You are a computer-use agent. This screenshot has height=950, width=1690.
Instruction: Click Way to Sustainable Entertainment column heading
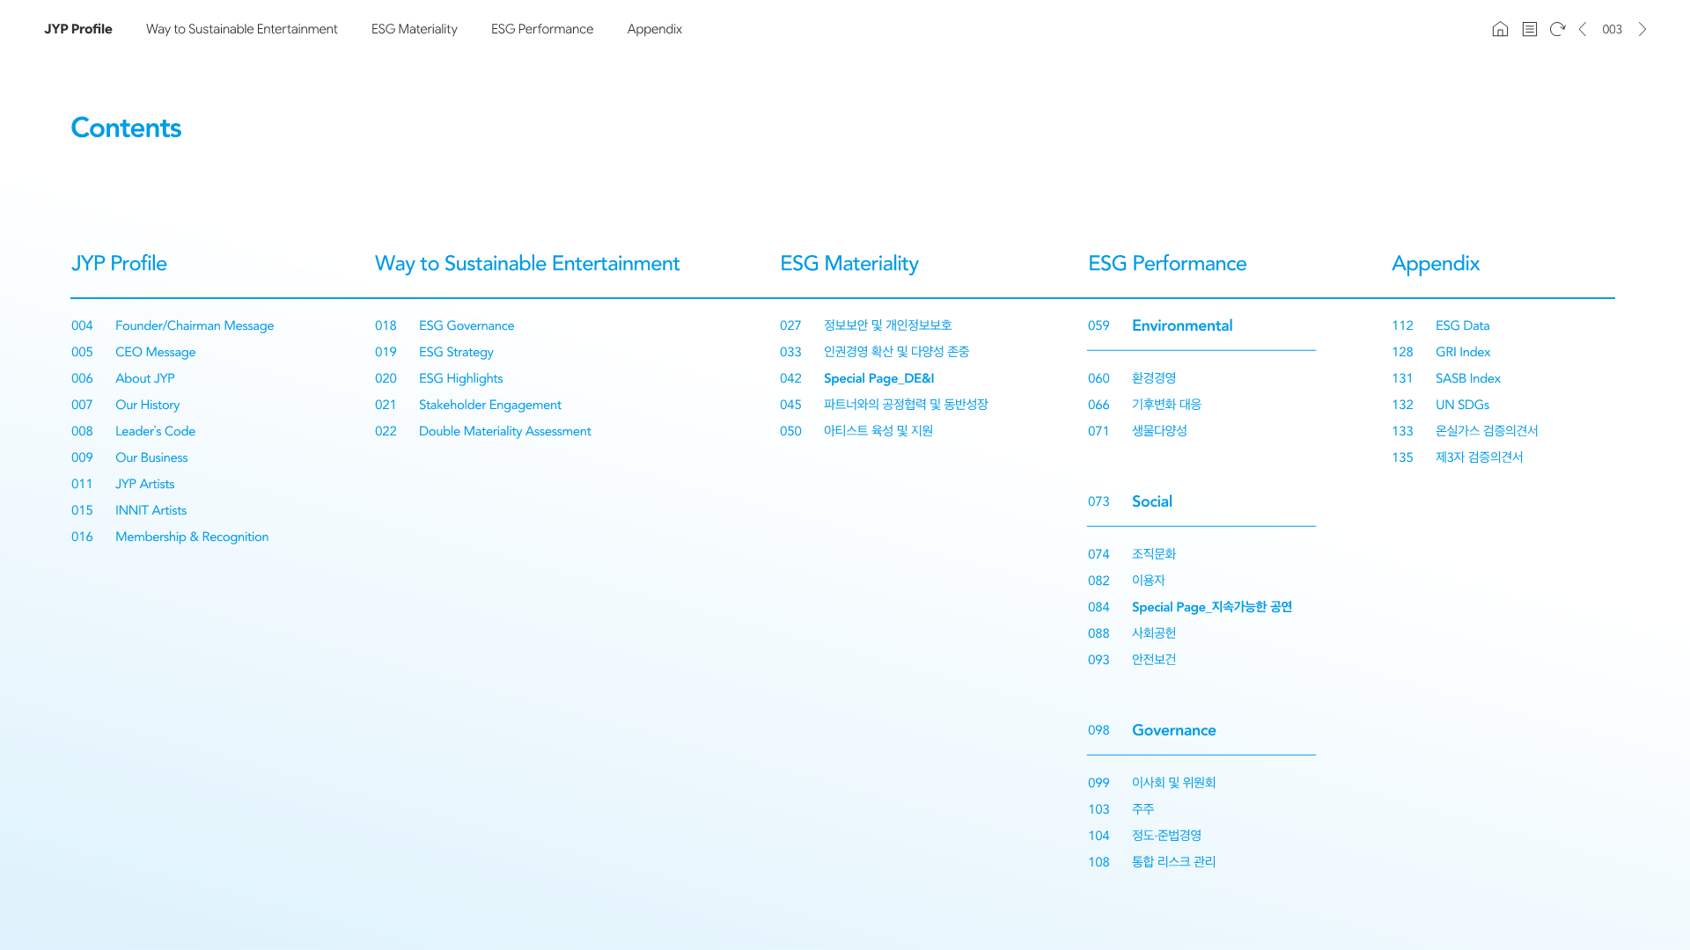(x=527, y=264)
